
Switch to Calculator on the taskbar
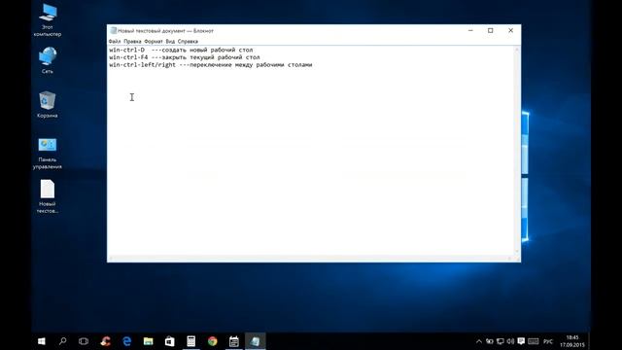(x=190, y=341)
